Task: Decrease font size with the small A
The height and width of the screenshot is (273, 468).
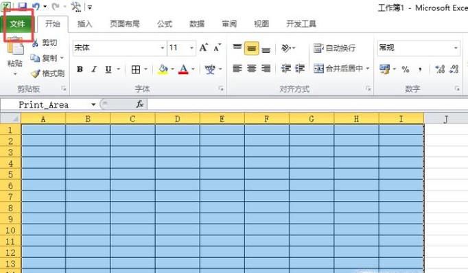Action: coord(217,47)
